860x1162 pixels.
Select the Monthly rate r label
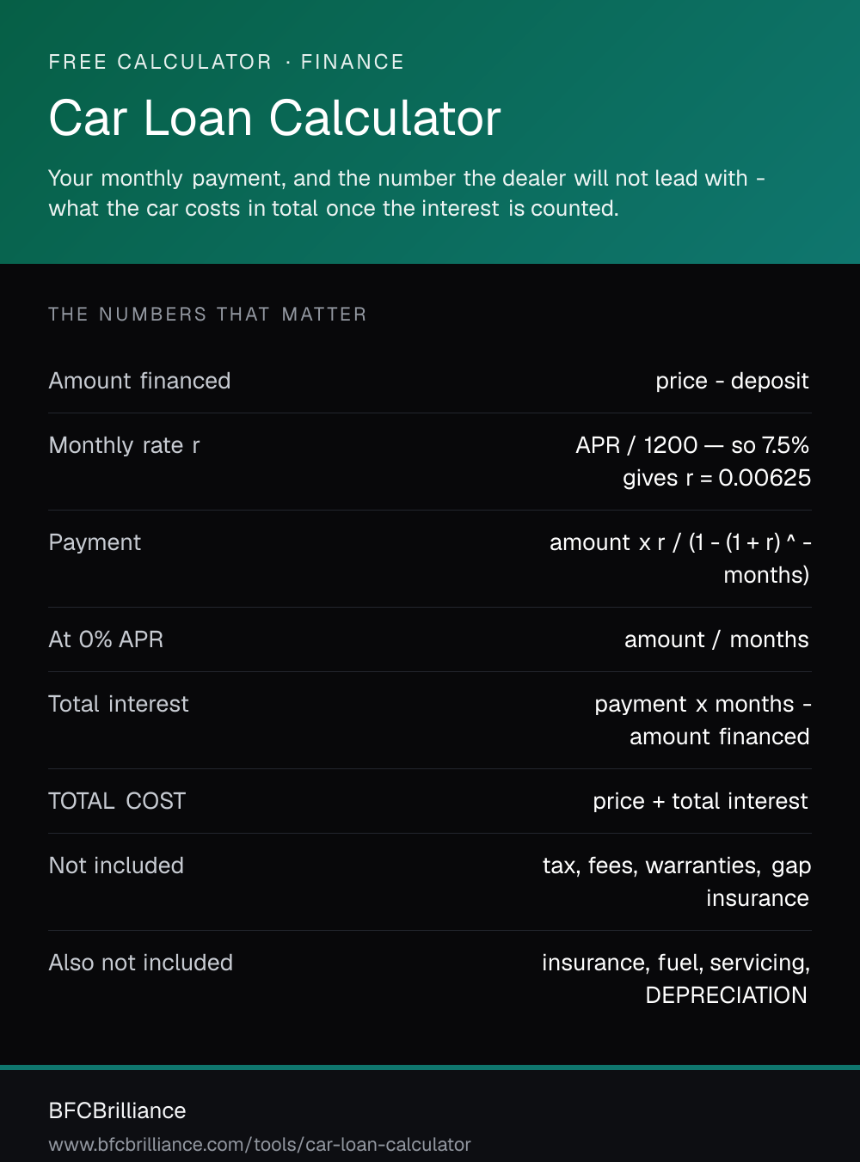(124, 445)
